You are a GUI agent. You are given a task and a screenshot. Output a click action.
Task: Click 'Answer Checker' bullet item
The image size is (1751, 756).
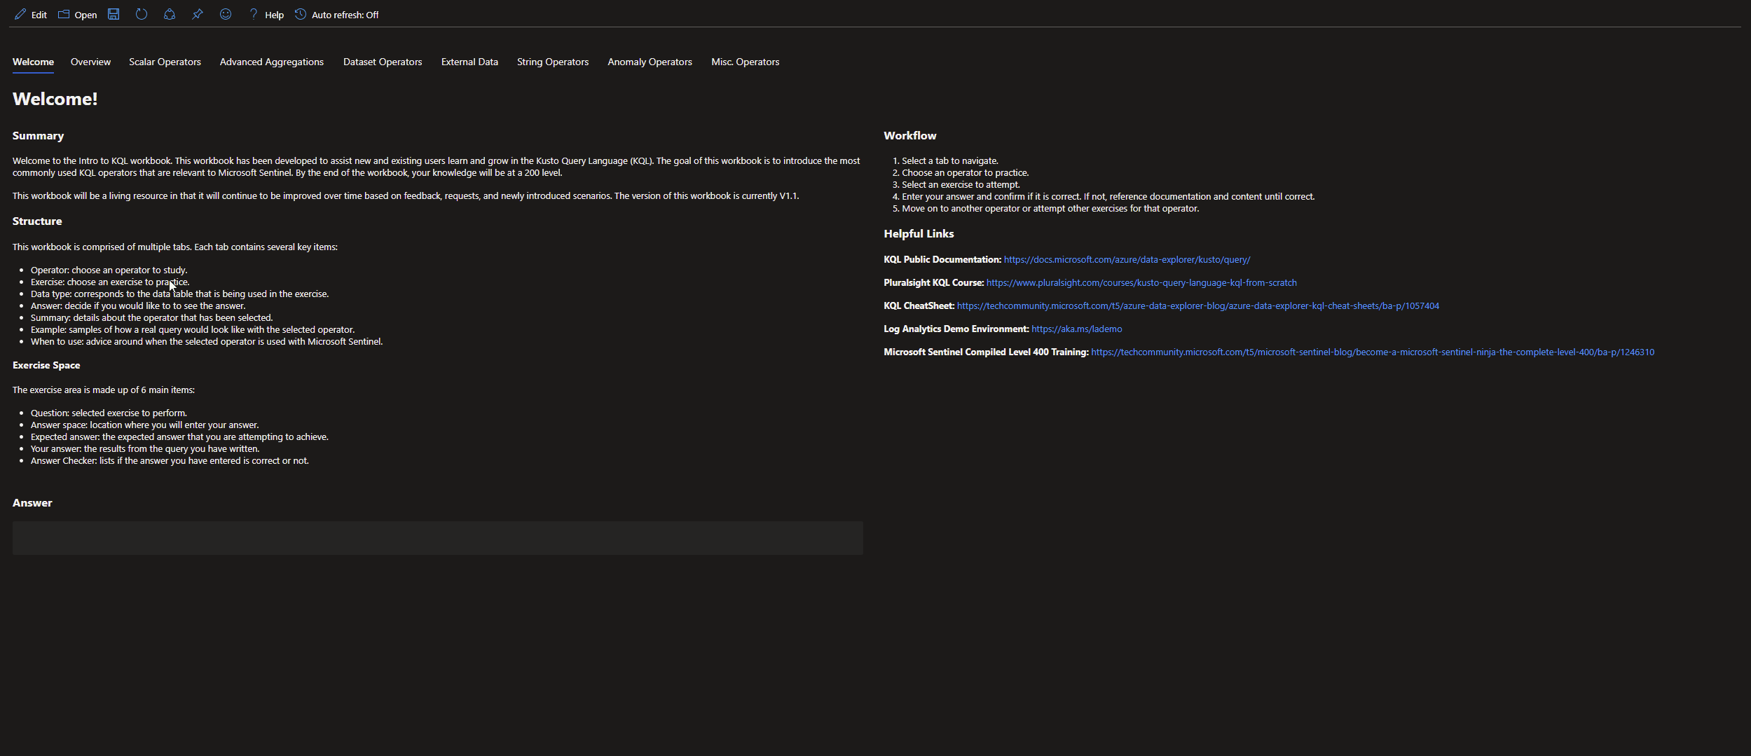pyautogui.click(x=170, y=461)
